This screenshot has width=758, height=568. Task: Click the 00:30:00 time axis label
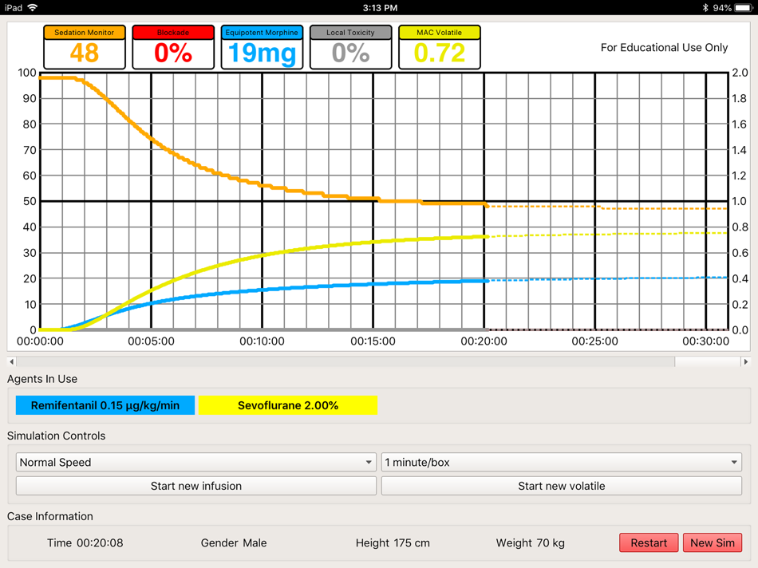click(x=706, y=341)
